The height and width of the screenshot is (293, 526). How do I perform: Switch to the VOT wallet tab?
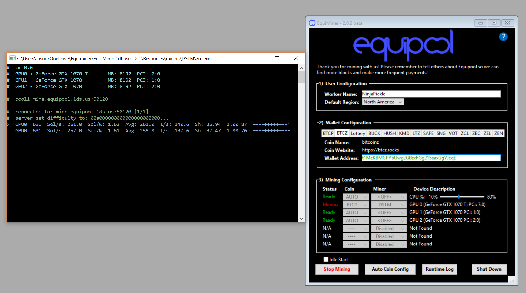[x=453, y=133]
